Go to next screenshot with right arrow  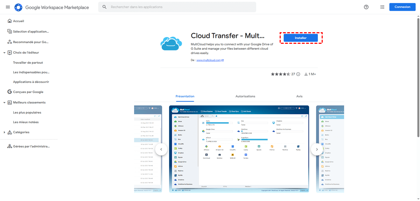pos(317,149)
